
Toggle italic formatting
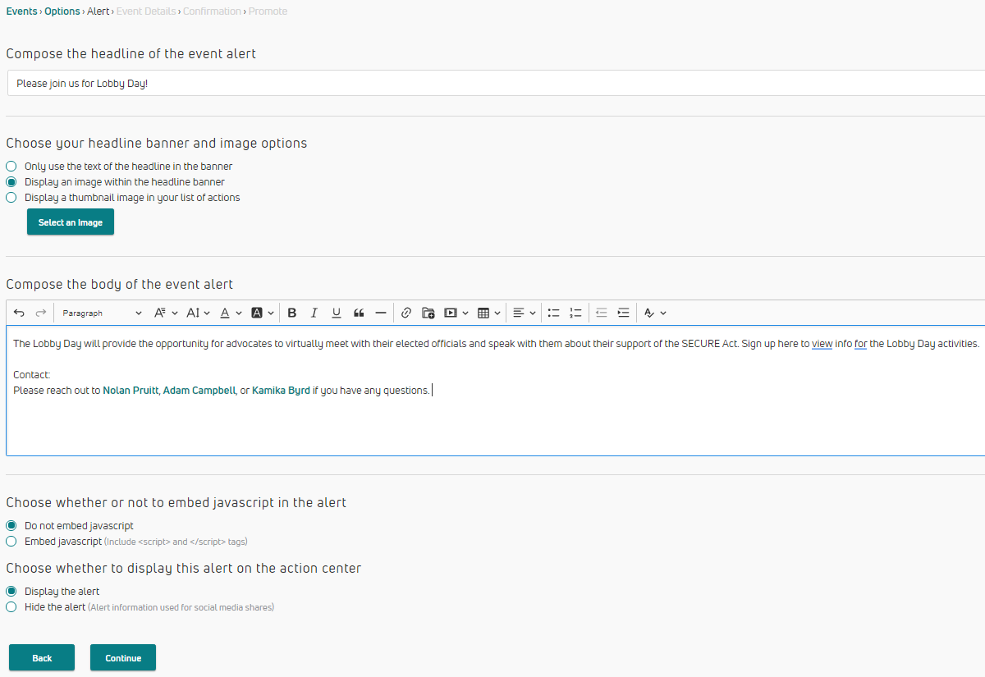tap(314, 313)
